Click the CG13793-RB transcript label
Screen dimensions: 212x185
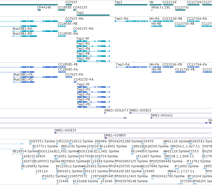tap(184, 23)
